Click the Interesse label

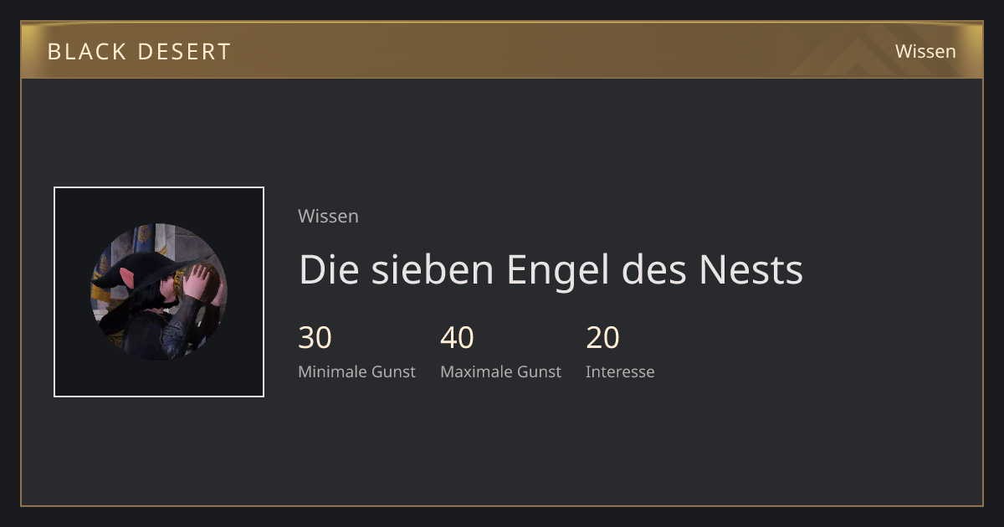click(620, 371)
